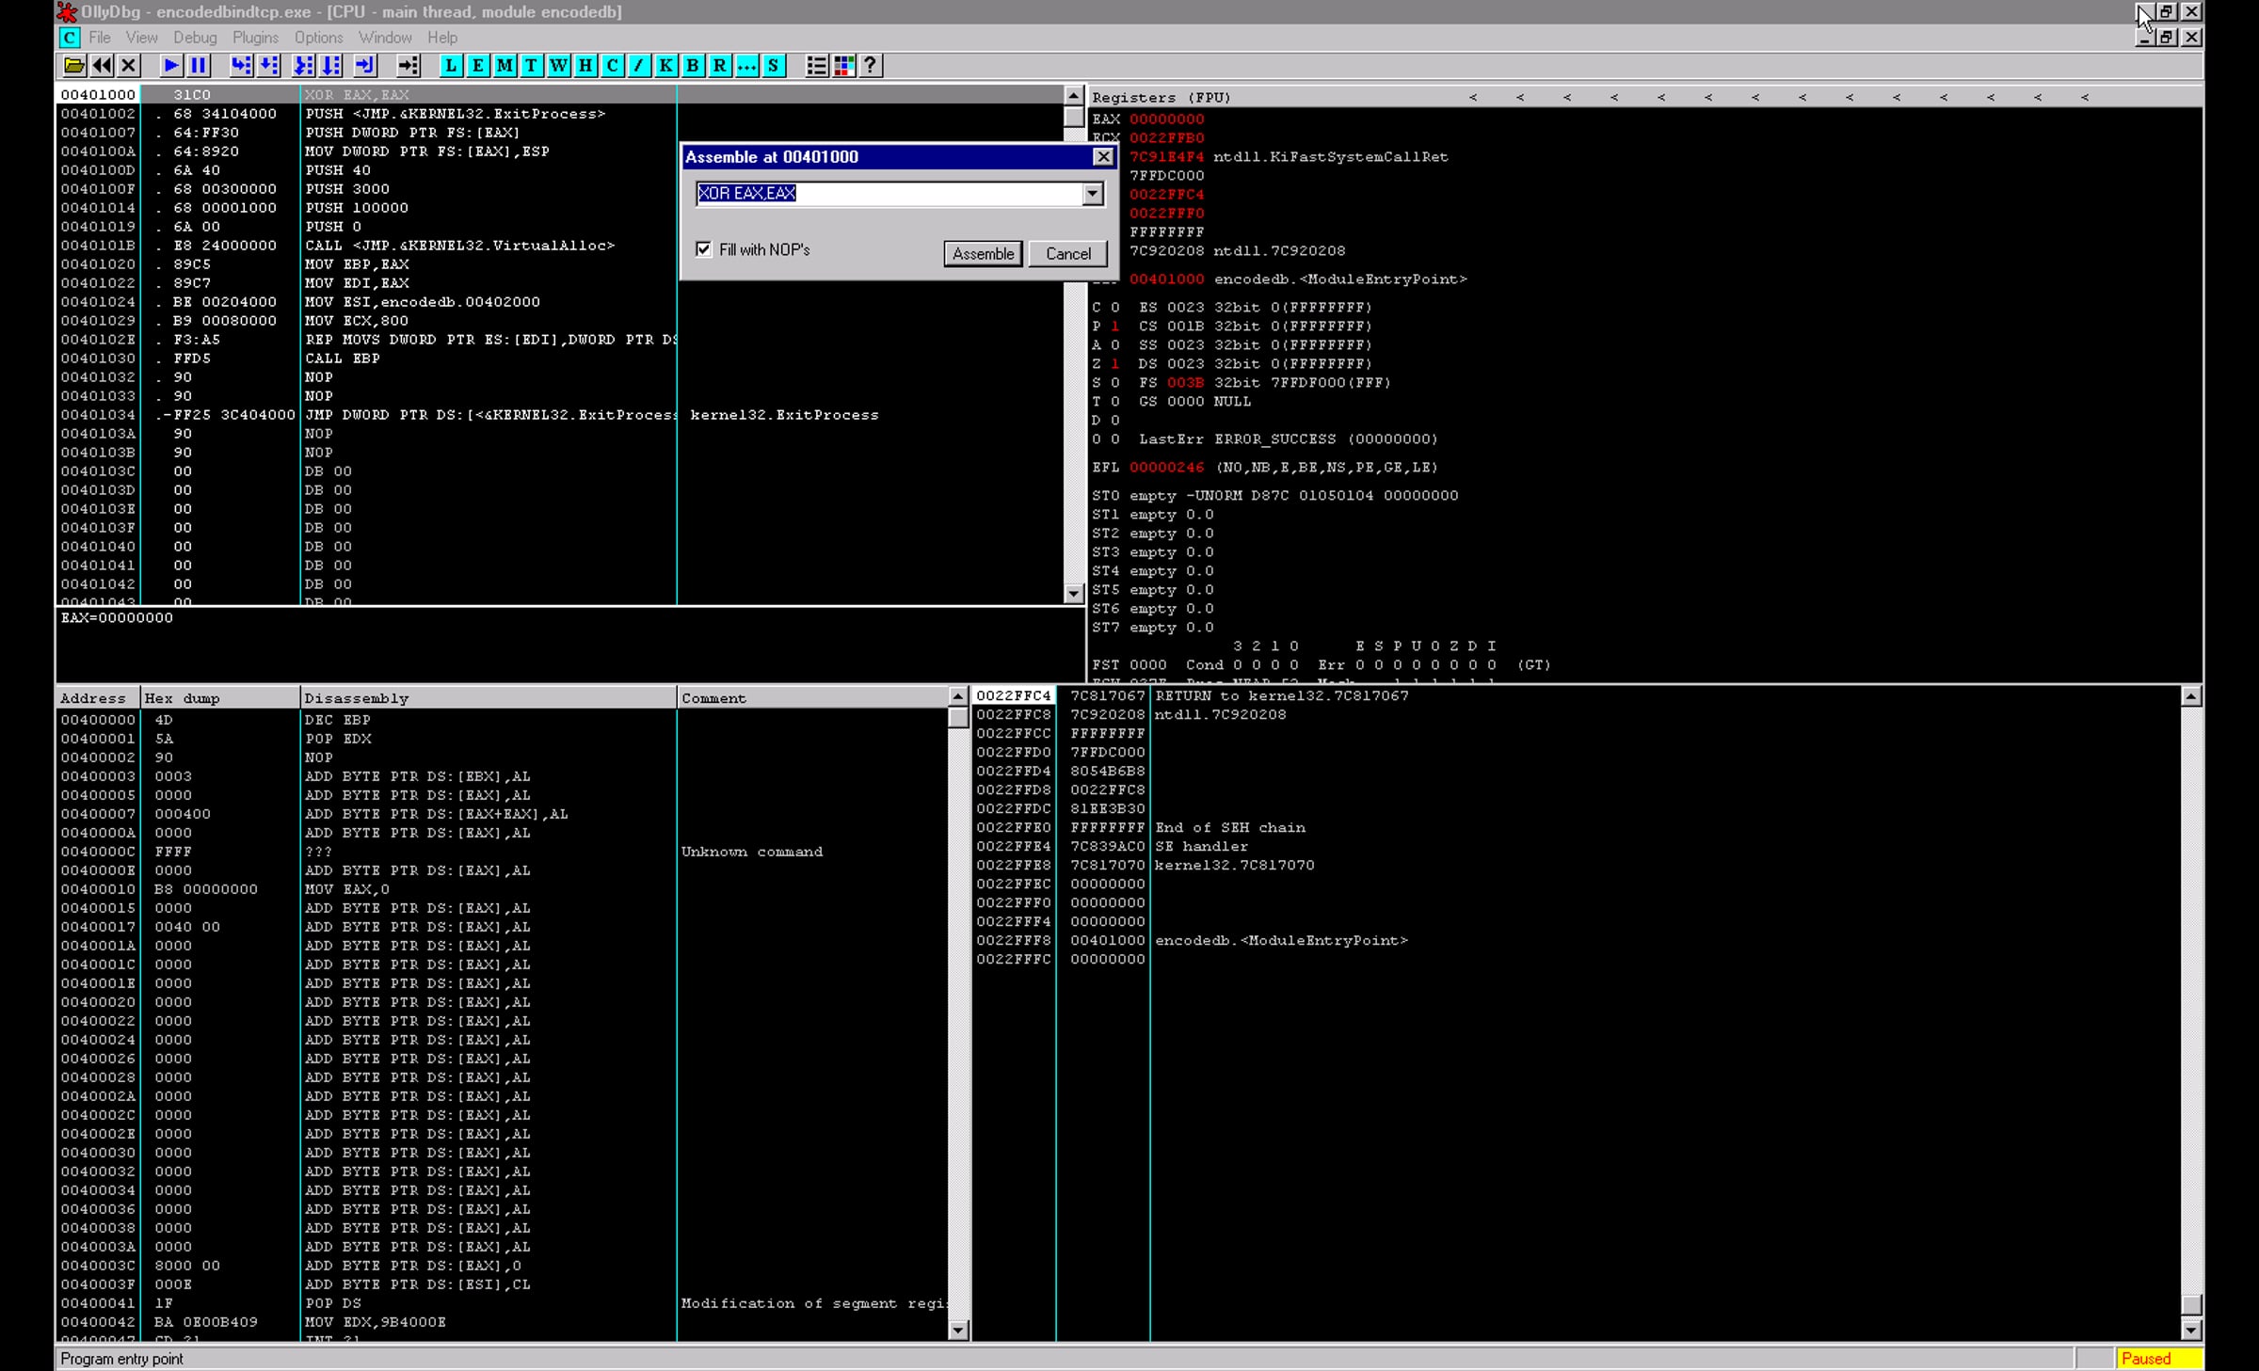This screenshot has width=2259, height=1371.
Task: Click the Trace into toolbar icon
Action: point(303,65)
